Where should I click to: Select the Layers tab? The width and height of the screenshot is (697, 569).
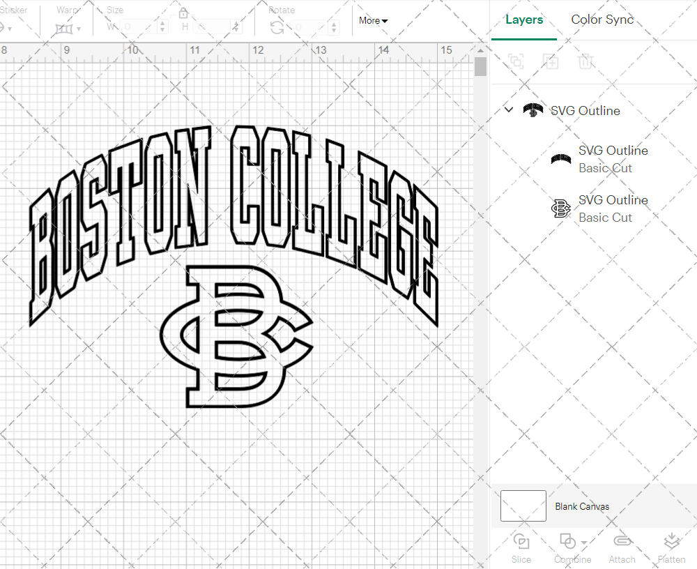(x=524, y=20)
